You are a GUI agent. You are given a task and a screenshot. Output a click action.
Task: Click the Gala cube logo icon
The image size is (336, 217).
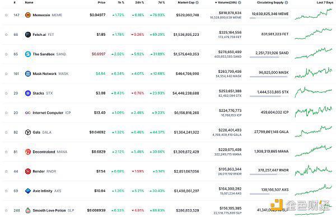click(28, 132)
